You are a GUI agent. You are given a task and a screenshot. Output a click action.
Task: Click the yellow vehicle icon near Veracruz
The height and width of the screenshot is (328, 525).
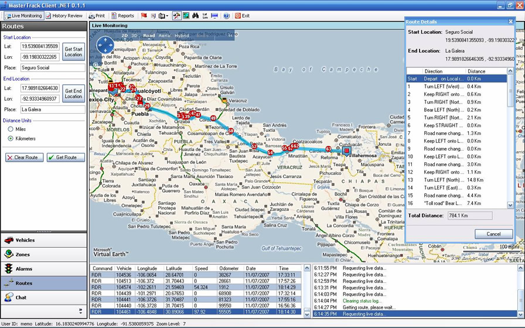pyautogui.click(x=224, y=100)
